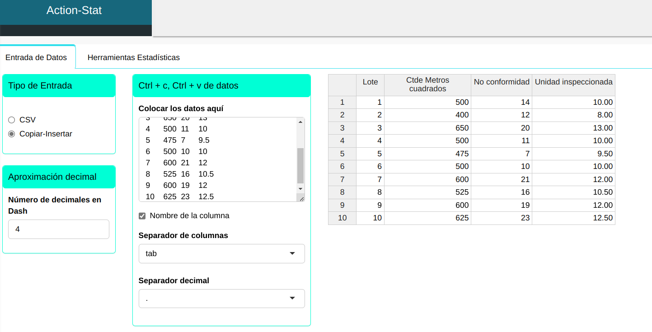Click the No conformidad column header
This screenshot has width=652, height=332.
click(x=501, y=82)
